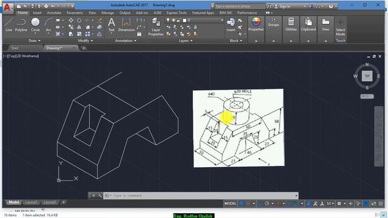Click the Undo icon in quick access toolbar
Image resolution: width=388 pixels, height=218 pixels.
point(53,6)
